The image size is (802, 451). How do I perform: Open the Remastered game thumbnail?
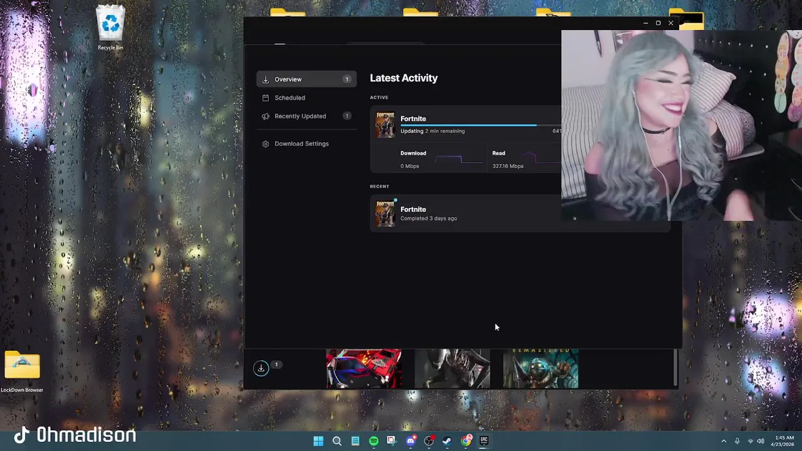tap(541, 368)
